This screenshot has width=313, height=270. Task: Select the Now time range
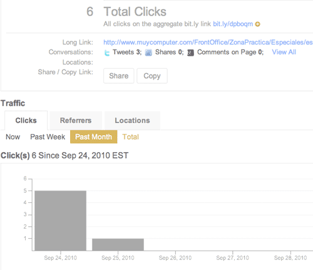[13, 137]
